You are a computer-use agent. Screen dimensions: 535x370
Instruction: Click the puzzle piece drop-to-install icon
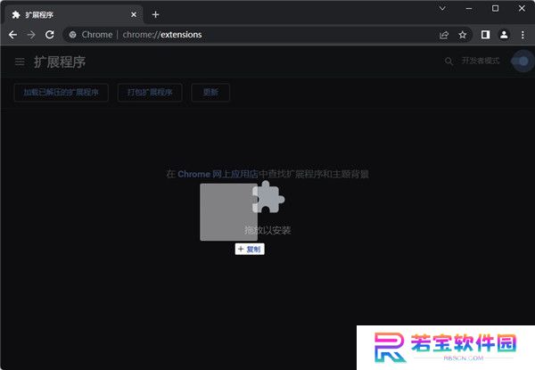tap(268, 197)
